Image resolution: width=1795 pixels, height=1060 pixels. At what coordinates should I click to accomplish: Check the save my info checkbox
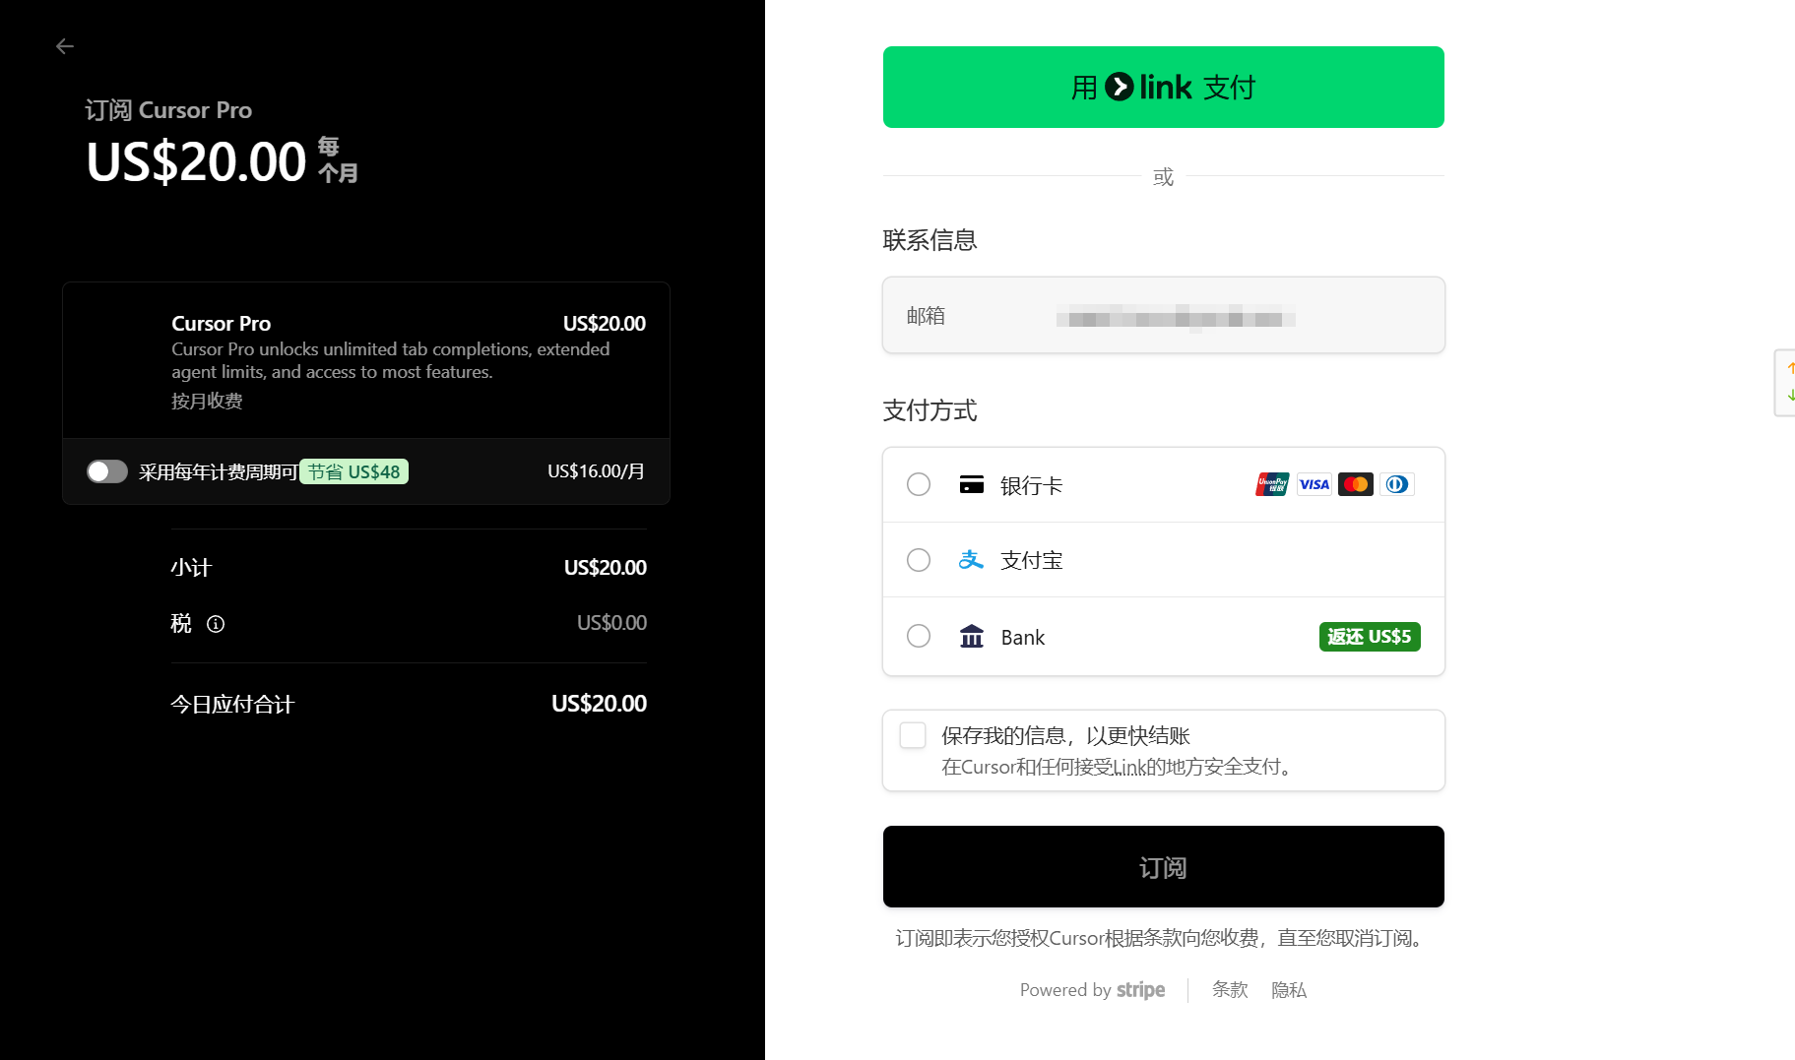click(x=913, y=735)
